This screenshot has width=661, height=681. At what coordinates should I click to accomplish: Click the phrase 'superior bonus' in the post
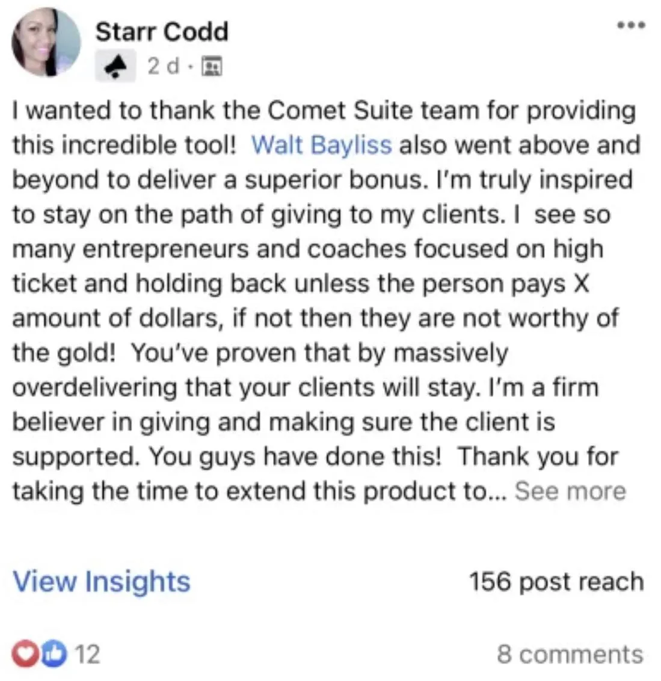pyautogui.click(x=334, y=180)
